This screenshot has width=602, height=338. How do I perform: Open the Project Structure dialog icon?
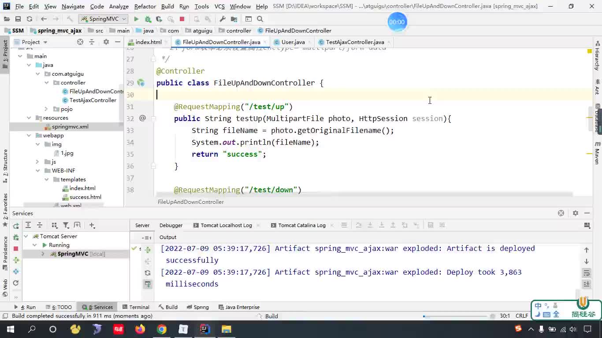234,19
